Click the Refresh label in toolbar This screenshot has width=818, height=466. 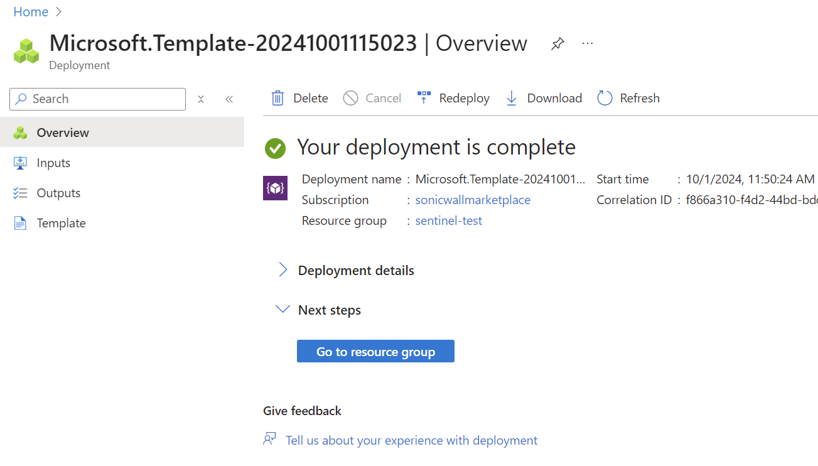pos(640,98)
